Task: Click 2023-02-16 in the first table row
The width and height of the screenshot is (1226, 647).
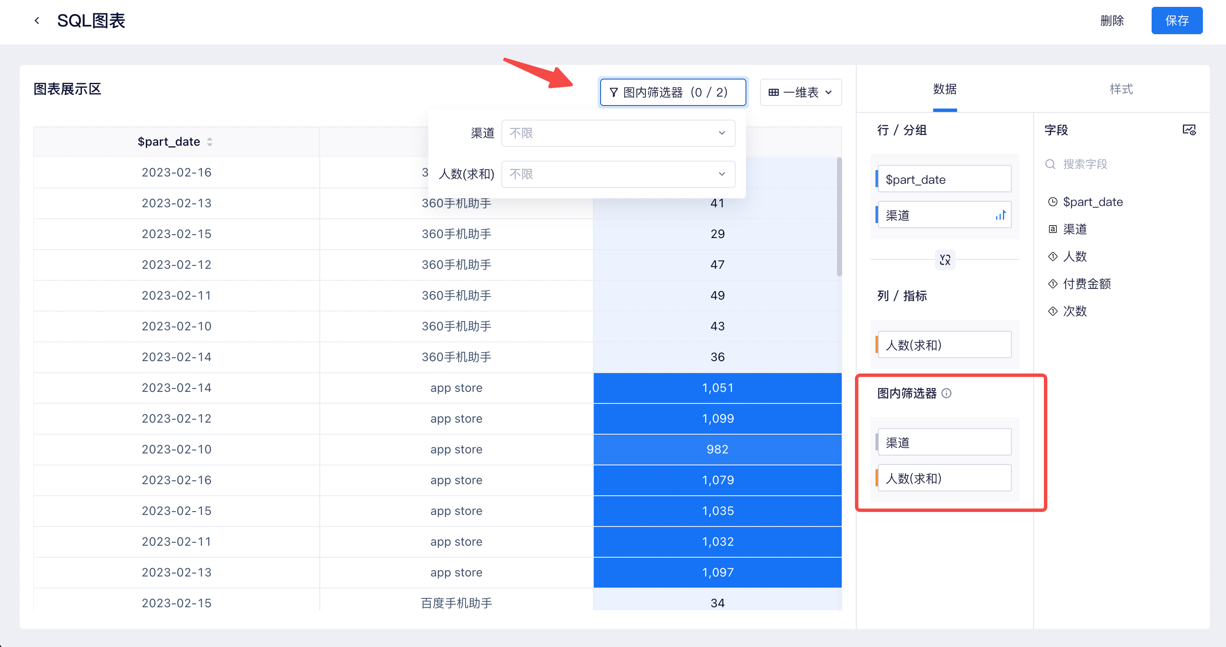Action: tap(176, 172)
